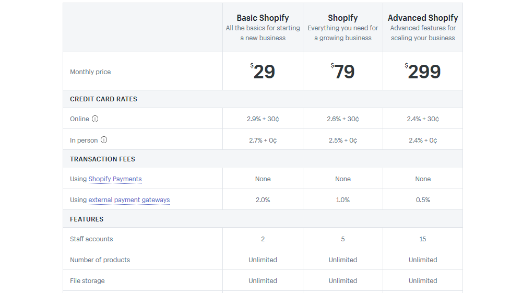Click None under Advanced Shopify for Shopify Payments

pos(423,179)
